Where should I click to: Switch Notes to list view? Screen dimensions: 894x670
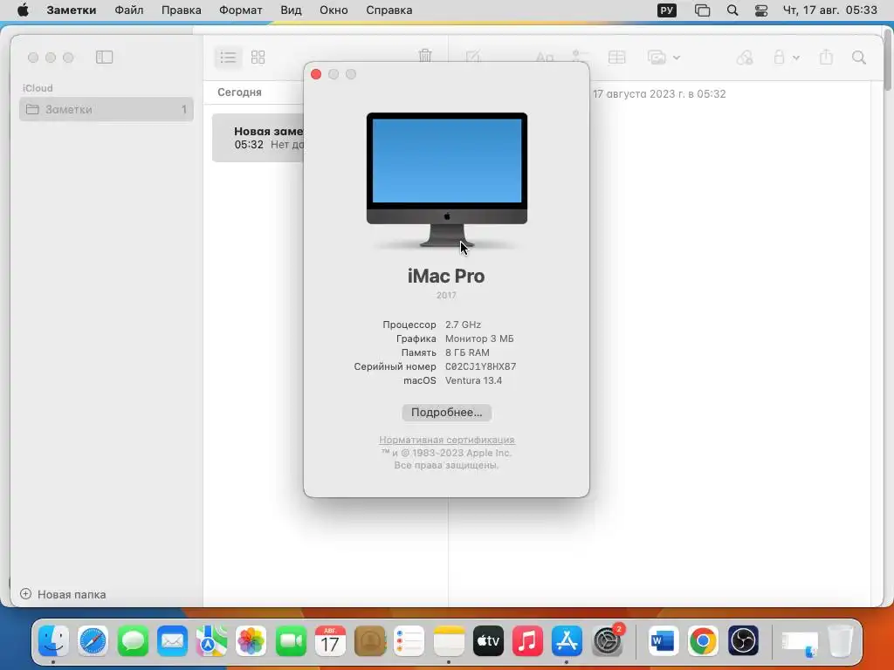pyautogui.click(x=228, y=57)
